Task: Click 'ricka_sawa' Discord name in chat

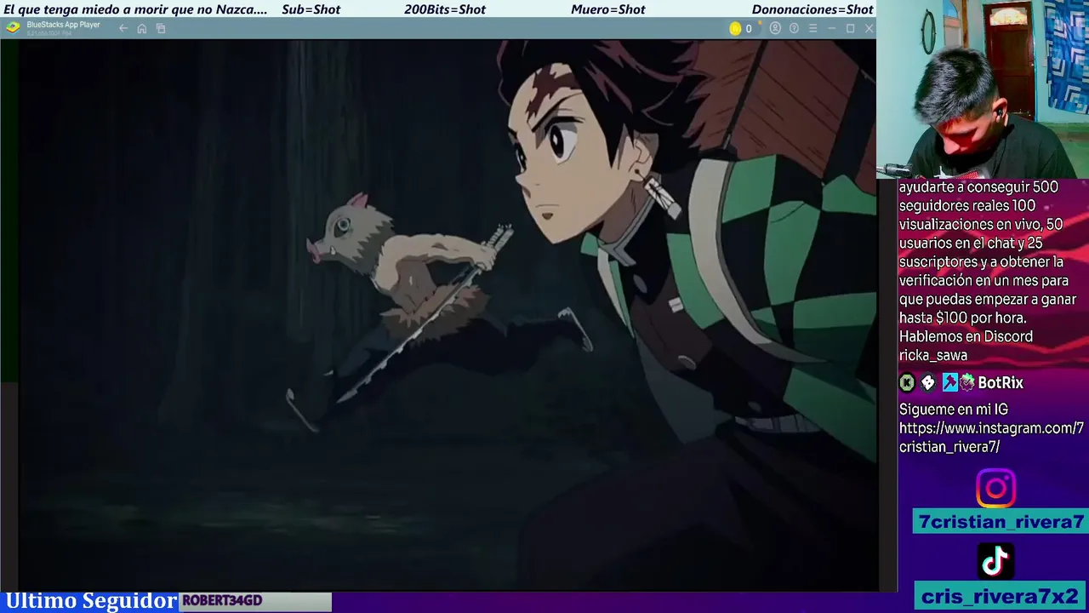Action: tap(933, 356)
